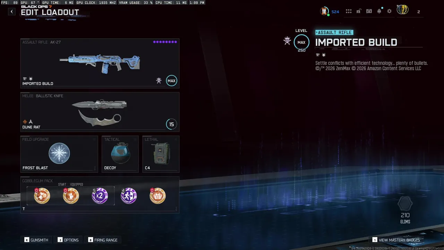Image resolution: width=444 pixels, height=250 pixels.
Task: Select the exit runner gobblegum
Action: pyautogui.click(x=129, y=196)
